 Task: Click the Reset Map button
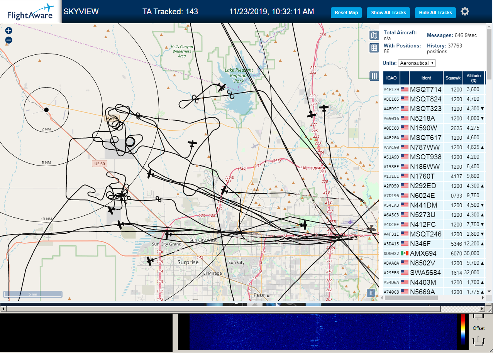[346, 13]
